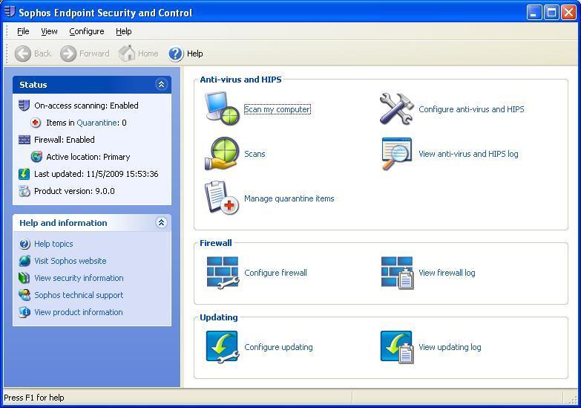Click the icon beside Product version

pyautogui.click(x=24, y=191)
